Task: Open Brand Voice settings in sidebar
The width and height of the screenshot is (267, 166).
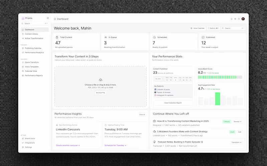Action: coord(35,138)
